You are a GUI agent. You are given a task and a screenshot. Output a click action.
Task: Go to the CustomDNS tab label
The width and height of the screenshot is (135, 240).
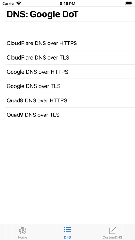point(112,237)
